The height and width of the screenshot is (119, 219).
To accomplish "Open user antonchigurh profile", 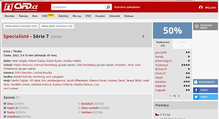I will 163,61.
